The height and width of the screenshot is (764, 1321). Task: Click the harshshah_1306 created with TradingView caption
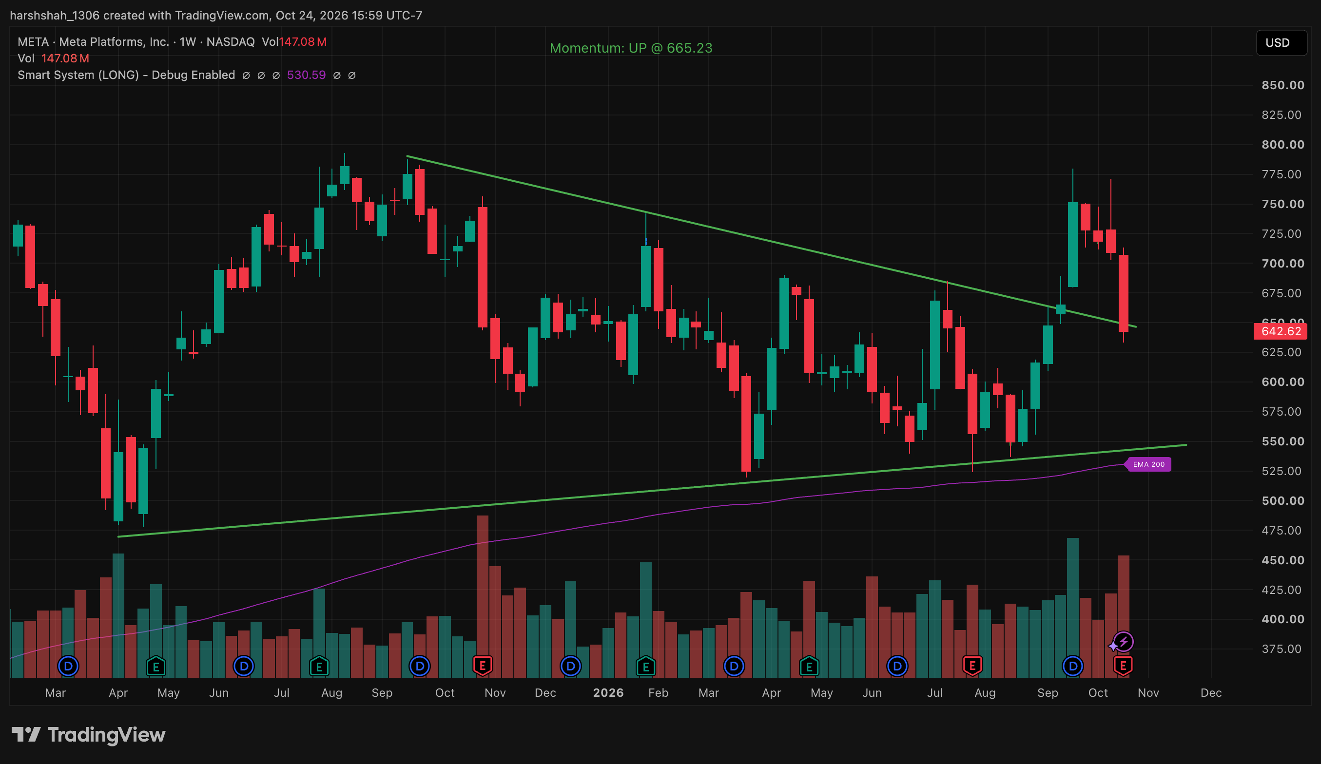216,16
